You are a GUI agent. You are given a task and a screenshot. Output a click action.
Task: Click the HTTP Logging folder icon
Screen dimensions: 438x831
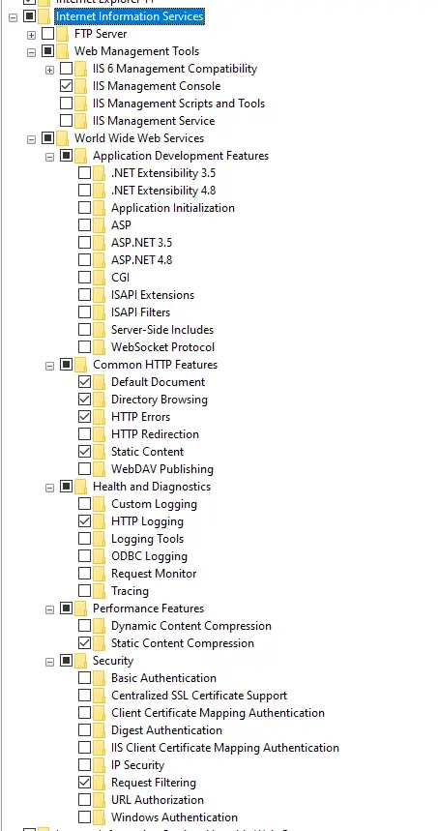[x=99, y=521]
